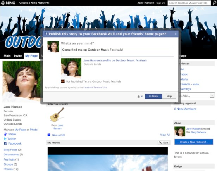Click the Share people icon
Viewport: 217px width, 171px height.
[5, 134]
